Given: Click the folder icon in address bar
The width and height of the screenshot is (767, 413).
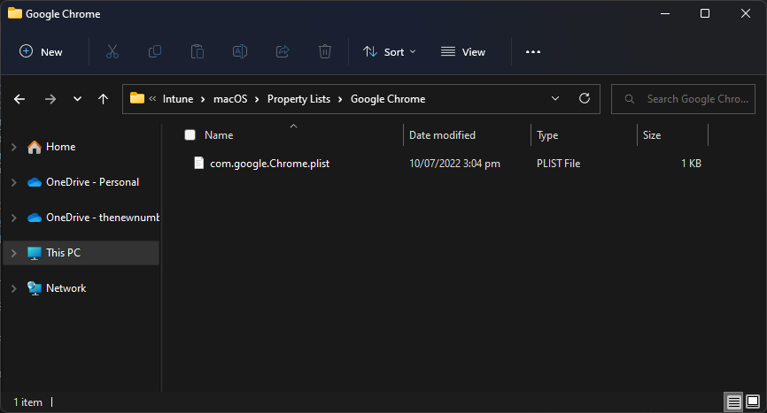Looking at the screenshot, I should click(x=137, y=99).
